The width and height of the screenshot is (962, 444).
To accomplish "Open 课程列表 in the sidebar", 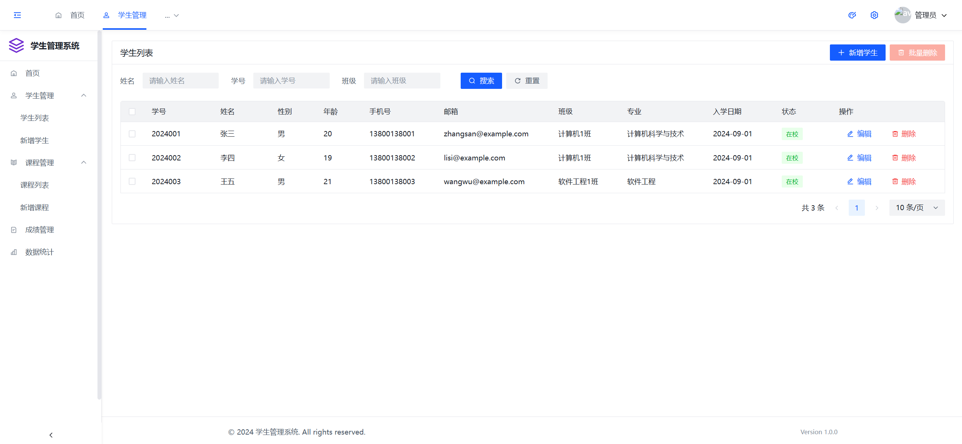I will click(x=35, y=185).
